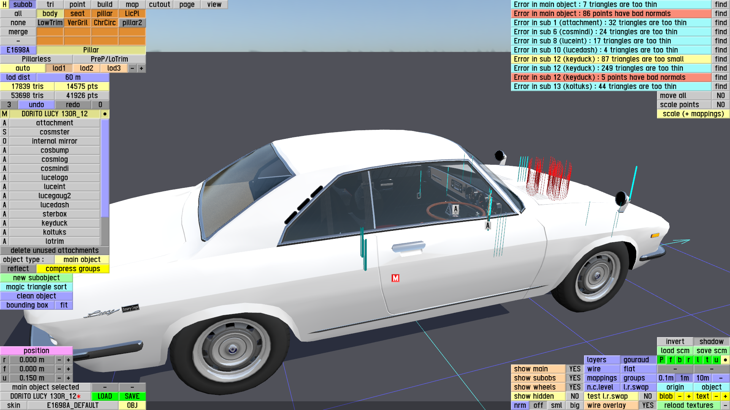This screenshot has width=730, height=410.
Task: Click the green SAVE button
Action: [132, 396]
